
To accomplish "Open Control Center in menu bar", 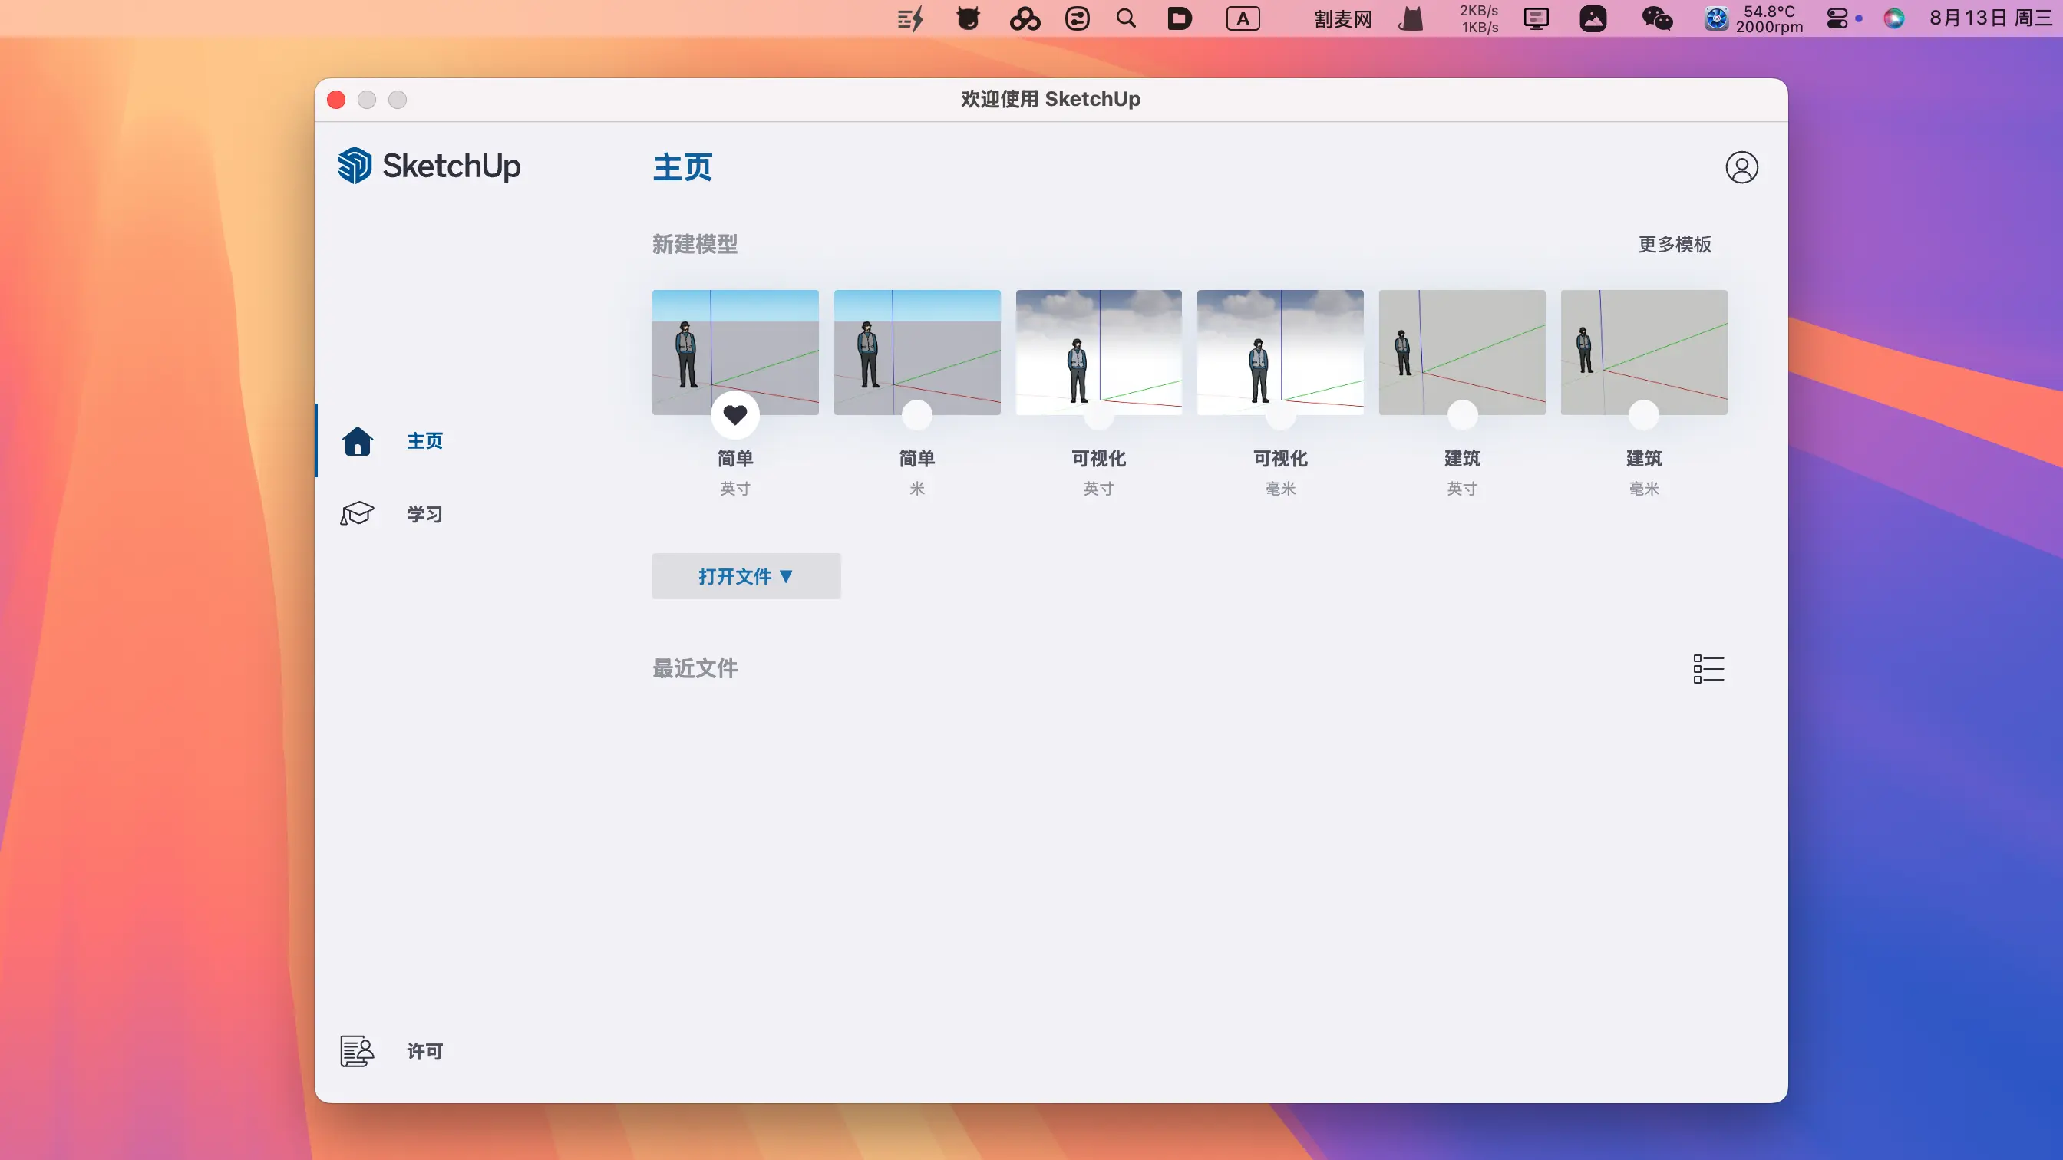I will click(x=1837, y=18).
